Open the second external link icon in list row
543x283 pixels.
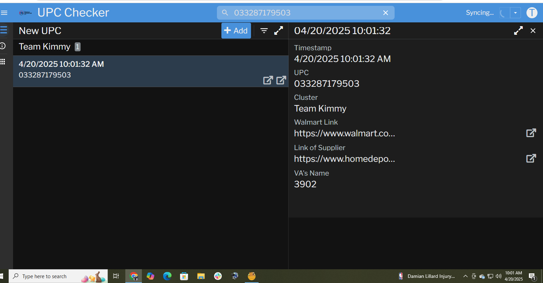(281, 80)
